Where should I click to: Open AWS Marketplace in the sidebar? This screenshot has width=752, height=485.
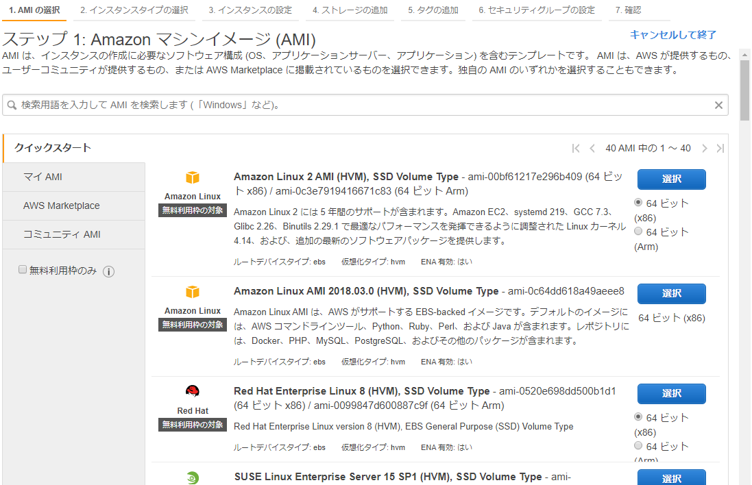pyautogui.click(x=74, y=206)
